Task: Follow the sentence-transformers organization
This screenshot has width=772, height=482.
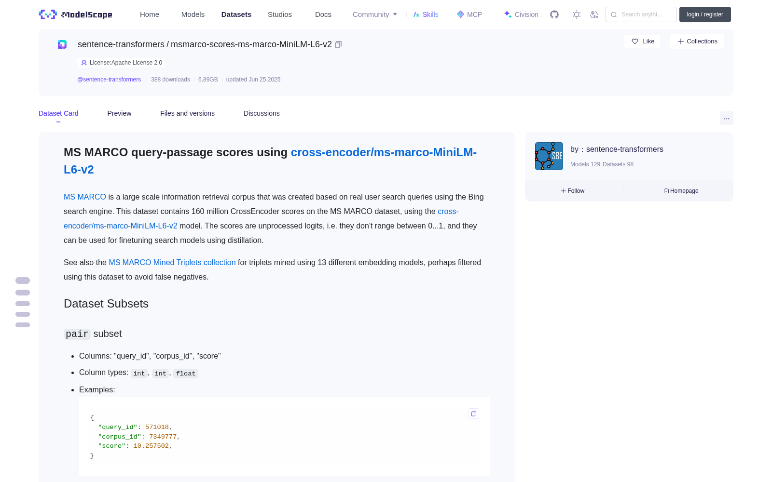Action: point(573,191)
